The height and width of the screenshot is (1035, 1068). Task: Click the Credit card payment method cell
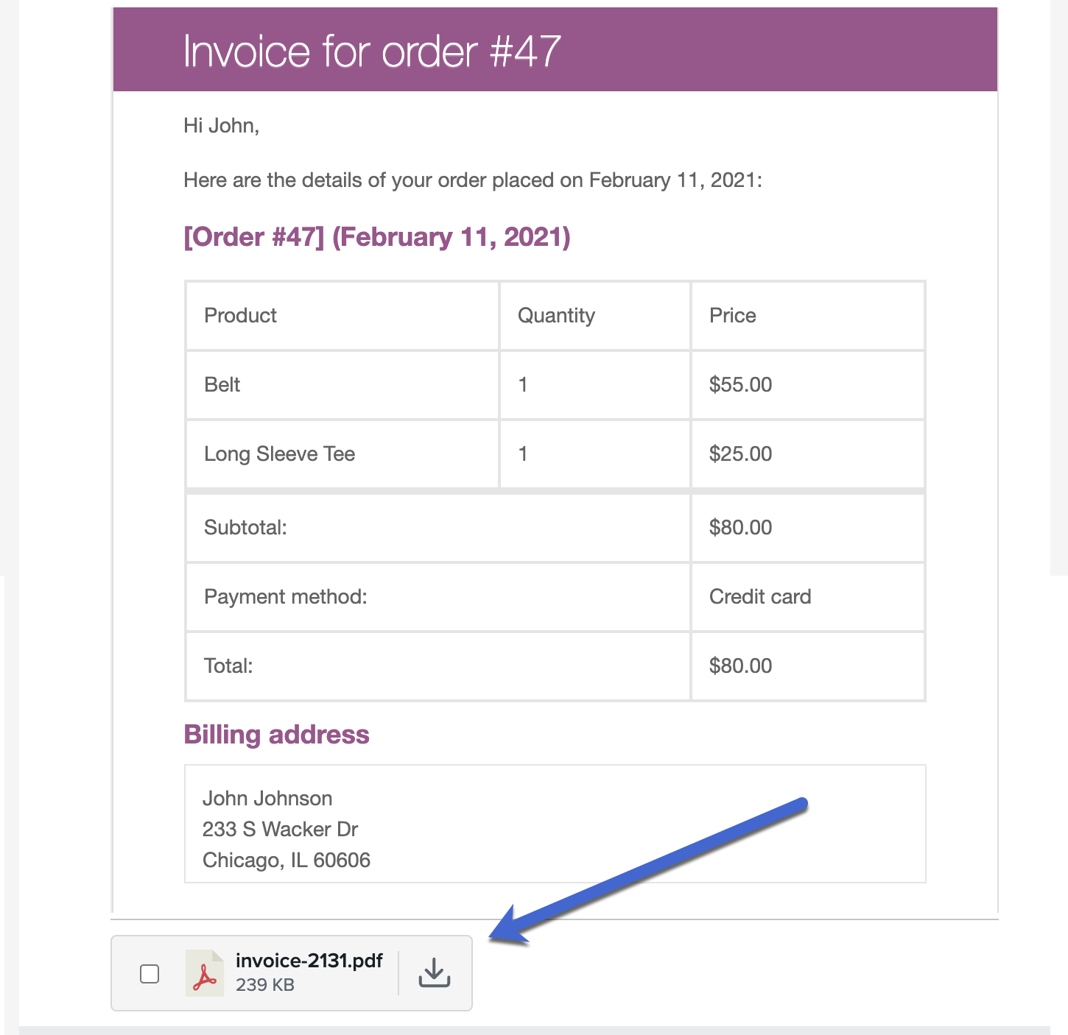(759, 597)
